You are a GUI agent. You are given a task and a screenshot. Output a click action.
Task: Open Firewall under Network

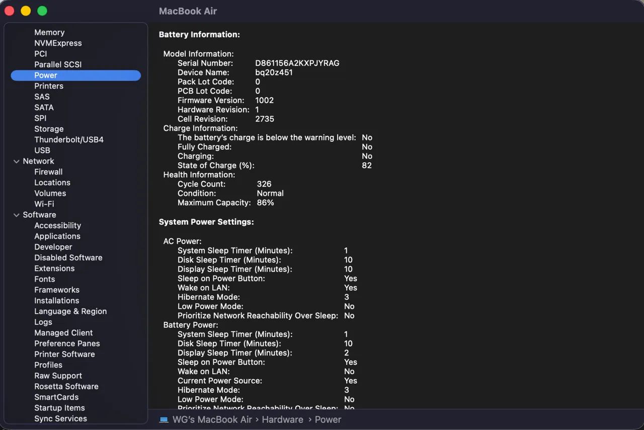[x=48, y=171]
